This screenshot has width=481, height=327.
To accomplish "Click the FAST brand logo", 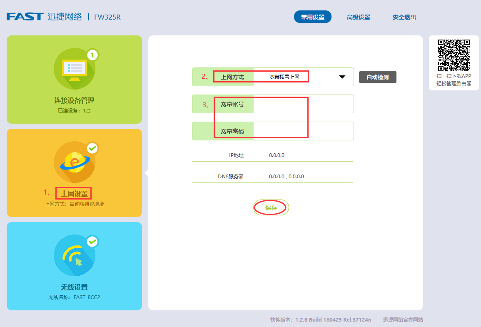I will pyautogui.click(x=25, y=17).
